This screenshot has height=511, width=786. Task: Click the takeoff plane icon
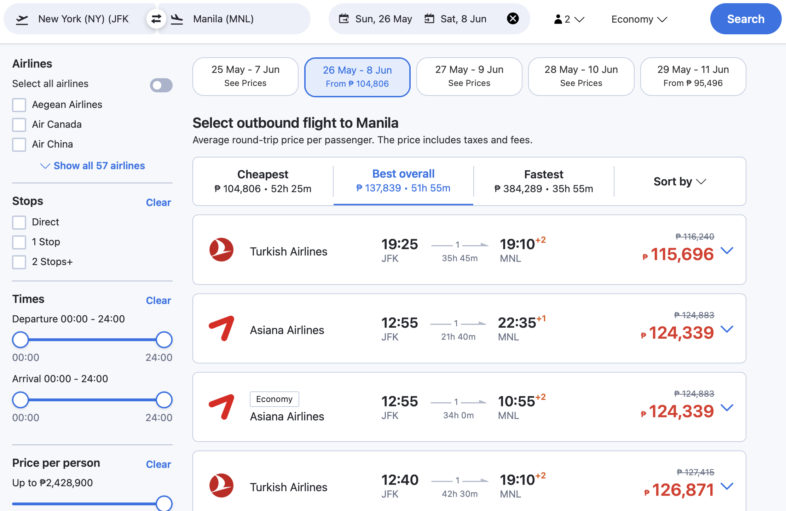point(22,19)
